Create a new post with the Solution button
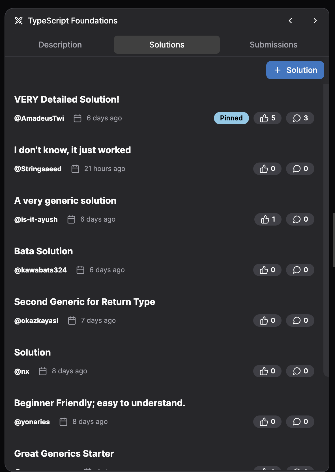The image size is (335, 472). pyautogui.click(x=295, y=70)
